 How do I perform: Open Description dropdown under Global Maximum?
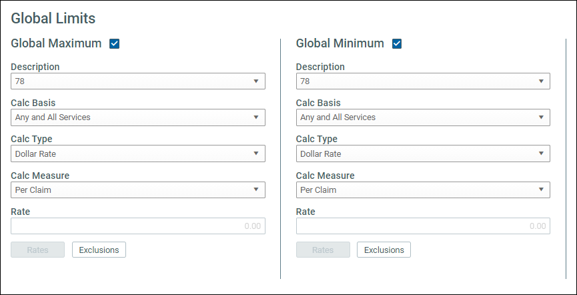(x=138, y=81)
